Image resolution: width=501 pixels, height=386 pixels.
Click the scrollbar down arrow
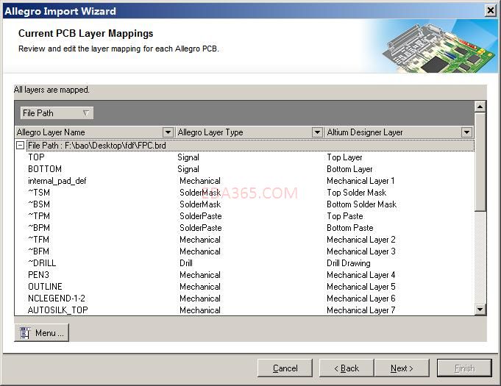click(480, 309)
